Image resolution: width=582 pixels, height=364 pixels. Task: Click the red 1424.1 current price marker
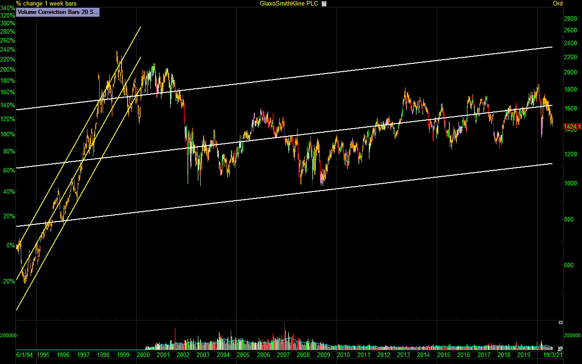(x=572, y=126)
